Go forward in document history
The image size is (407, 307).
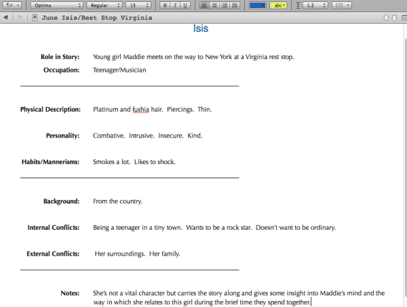coord(20,18)
